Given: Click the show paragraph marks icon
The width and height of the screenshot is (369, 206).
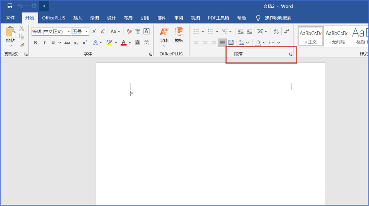Looking at the screenshot, I should [287, 32].
